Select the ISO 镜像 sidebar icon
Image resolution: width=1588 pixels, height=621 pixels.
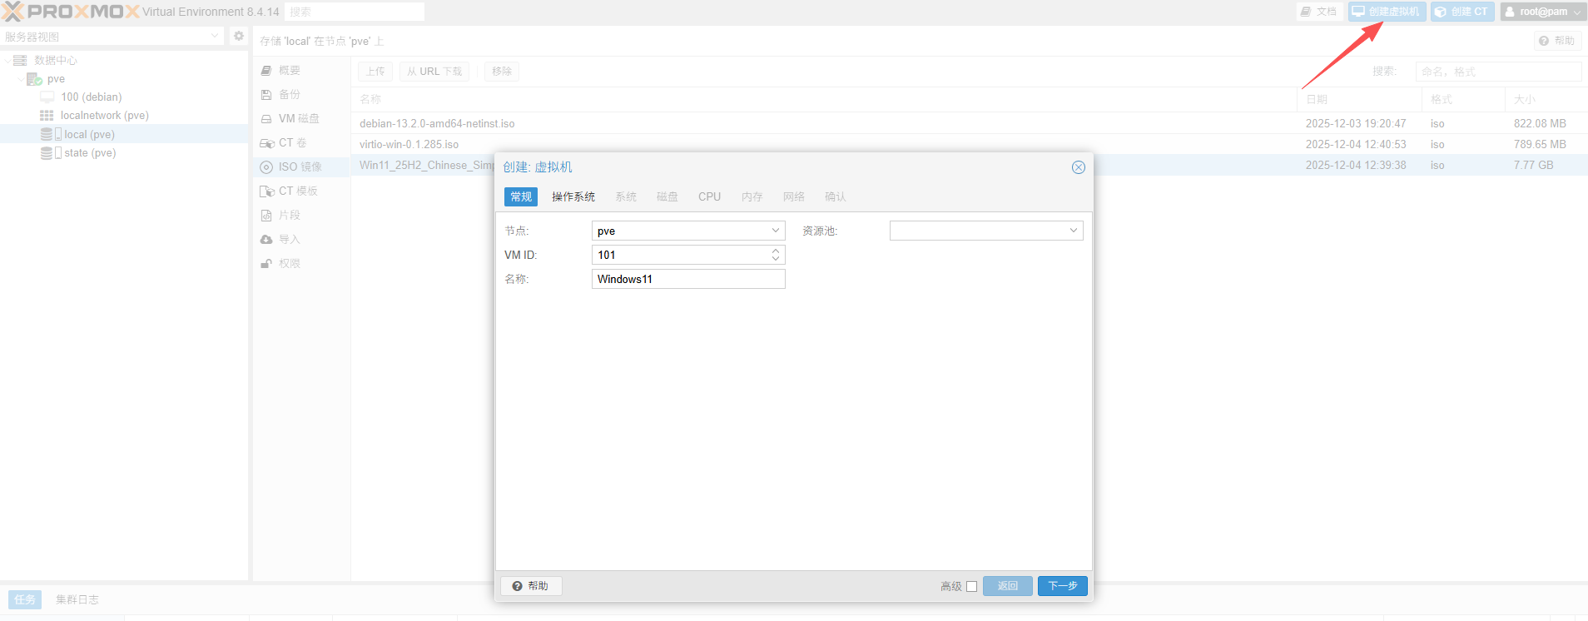[266, 167]
